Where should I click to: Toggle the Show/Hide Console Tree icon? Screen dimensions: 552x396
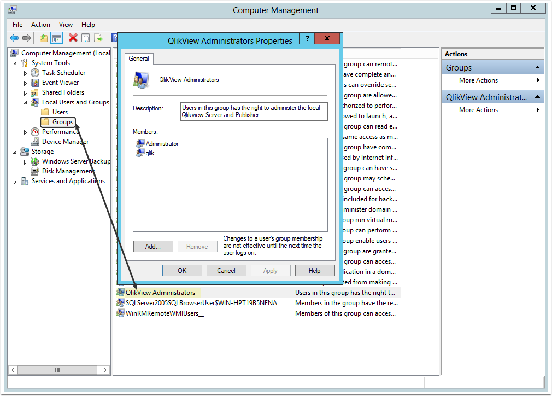click(57, 38)
